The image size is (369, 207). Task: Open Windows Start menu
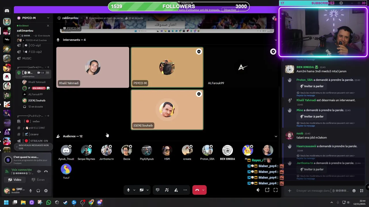click(6, 202)
